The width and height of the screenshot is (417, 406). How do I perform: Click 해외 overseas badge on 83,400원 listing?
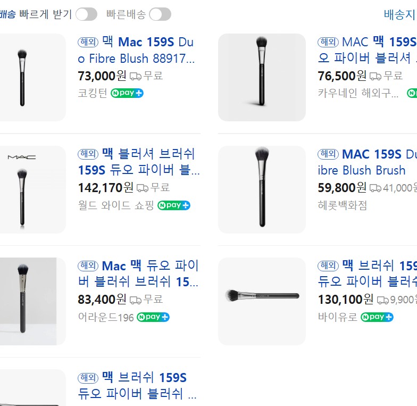coord(88,266)
